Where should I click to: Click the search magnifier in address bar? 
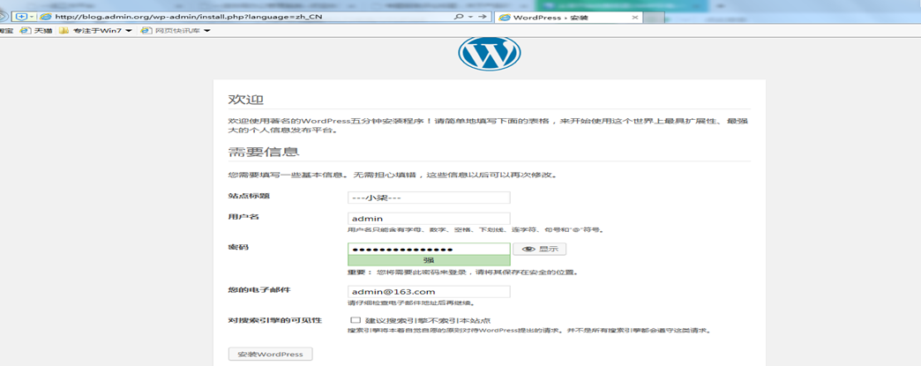pyautogui.click(x=460, y=17)
